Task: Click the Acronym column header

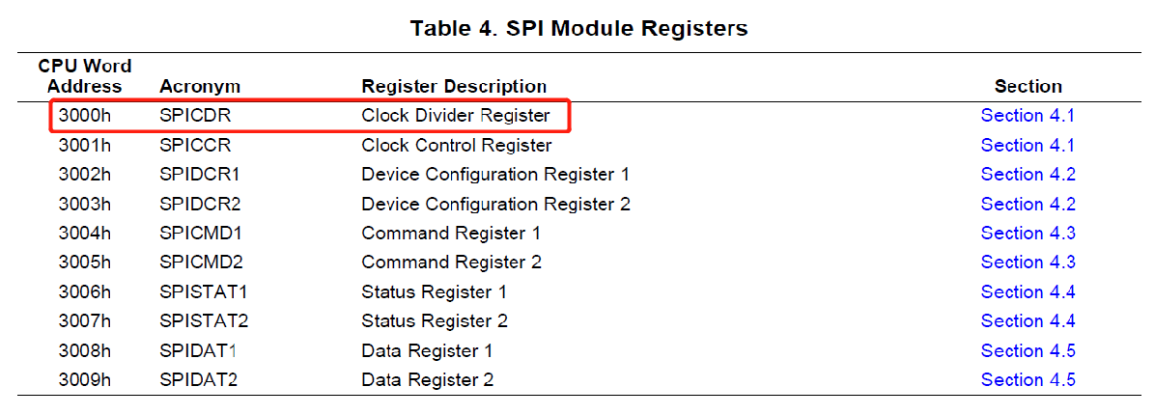Action: [200, 87]
